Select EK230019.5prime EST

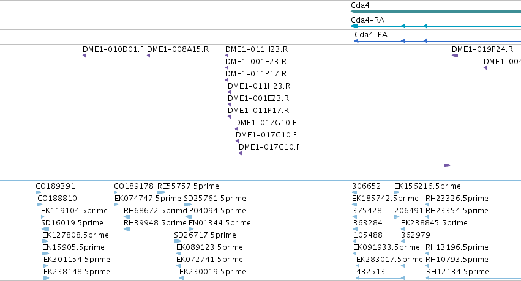click(x=212, y=272)
